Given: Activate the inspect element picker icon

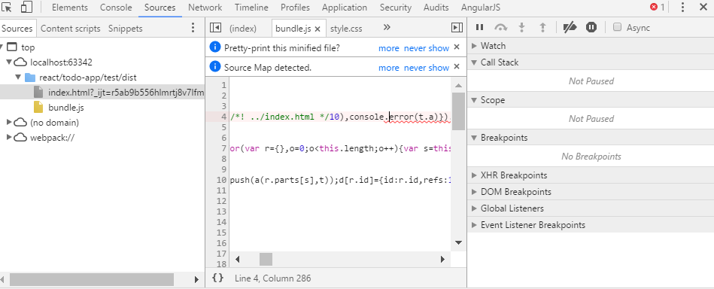Looking at the screenshot, I should [x=7, y=8].
